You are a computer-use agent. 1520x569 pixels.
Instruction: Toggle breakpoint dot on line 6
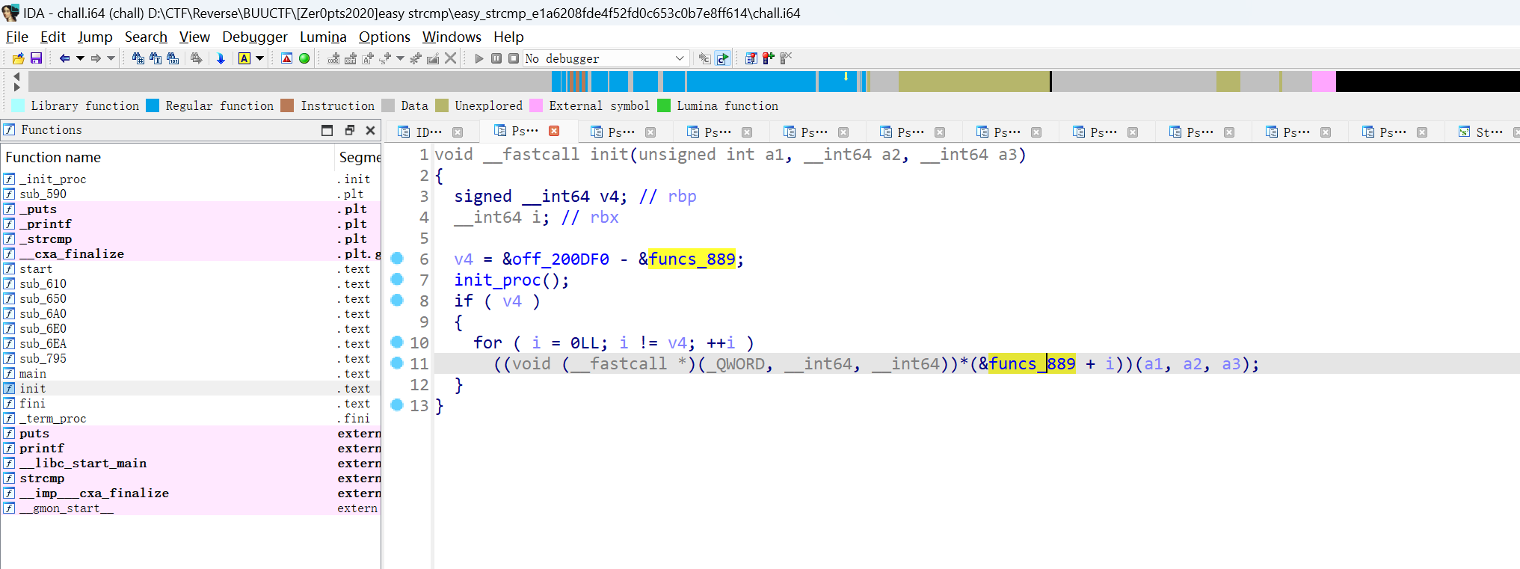click(397, 259)
